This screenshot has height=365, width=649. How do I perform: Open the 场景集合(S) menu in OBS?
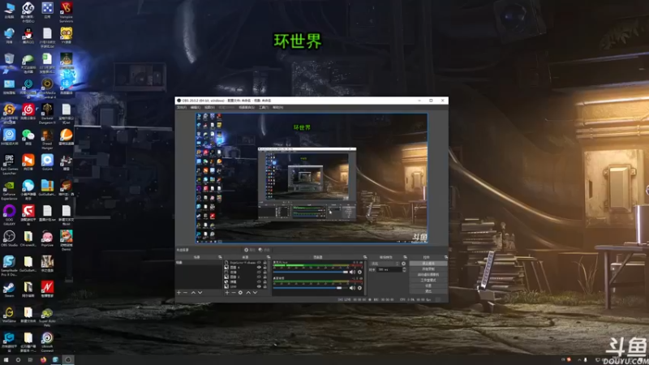point(247,107)
